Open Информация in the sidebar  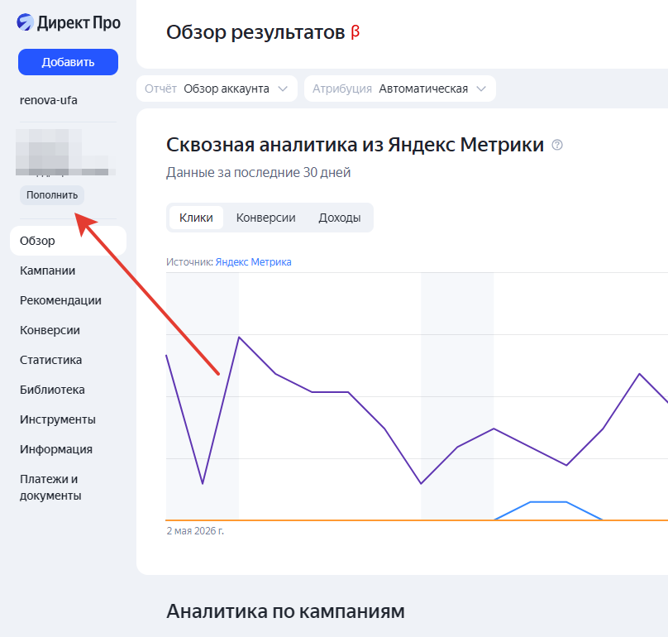[x=56, y=449]
